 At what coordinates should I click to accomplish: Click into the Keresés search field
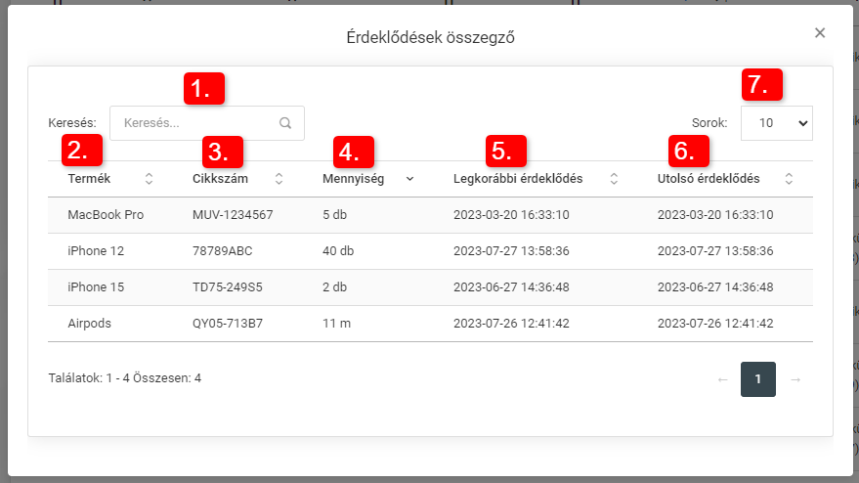click(195, 123)
